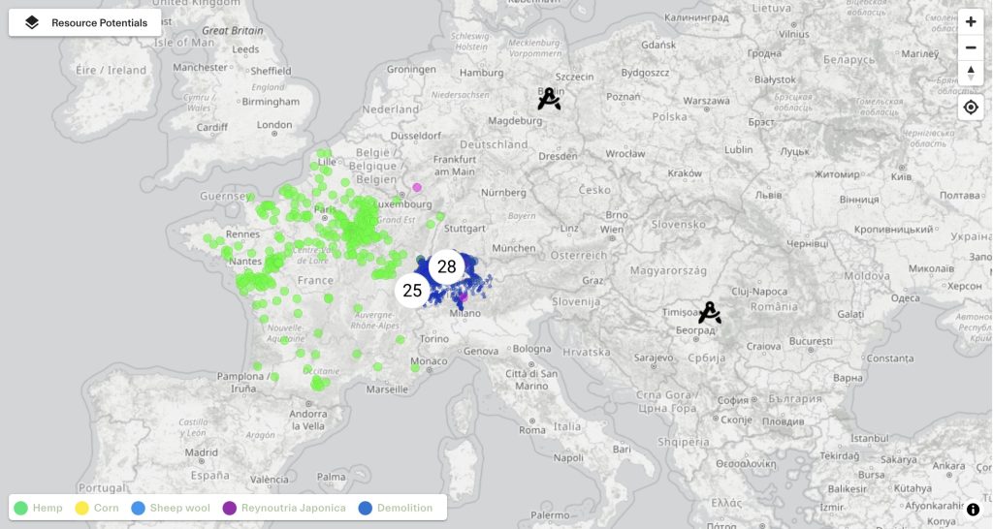The image size is (993, 529).
Task: Click the Milano city label
Action: [464, 313]
